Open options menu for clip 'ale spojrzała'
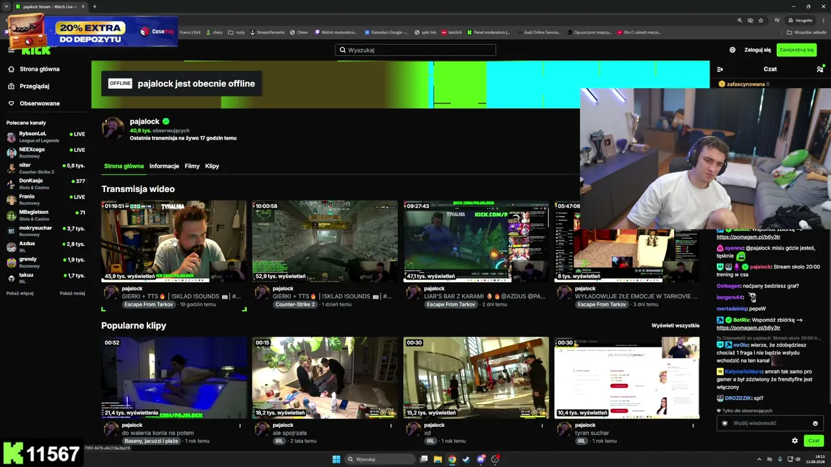This screenshot has height=467, width=831. [x=391, y=425]
